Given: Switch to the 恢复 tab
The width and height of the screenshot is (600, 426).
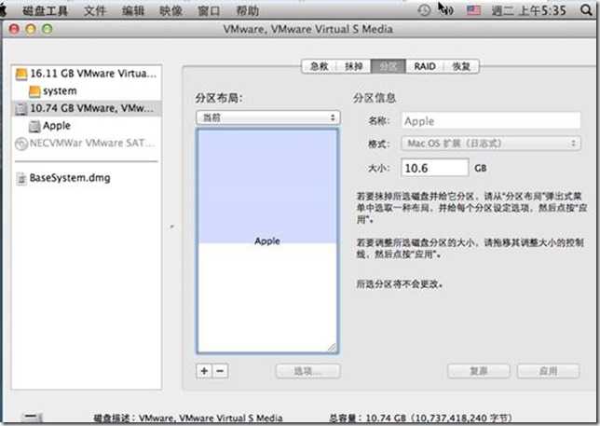Looking at the screenshot, I should 461,66.
